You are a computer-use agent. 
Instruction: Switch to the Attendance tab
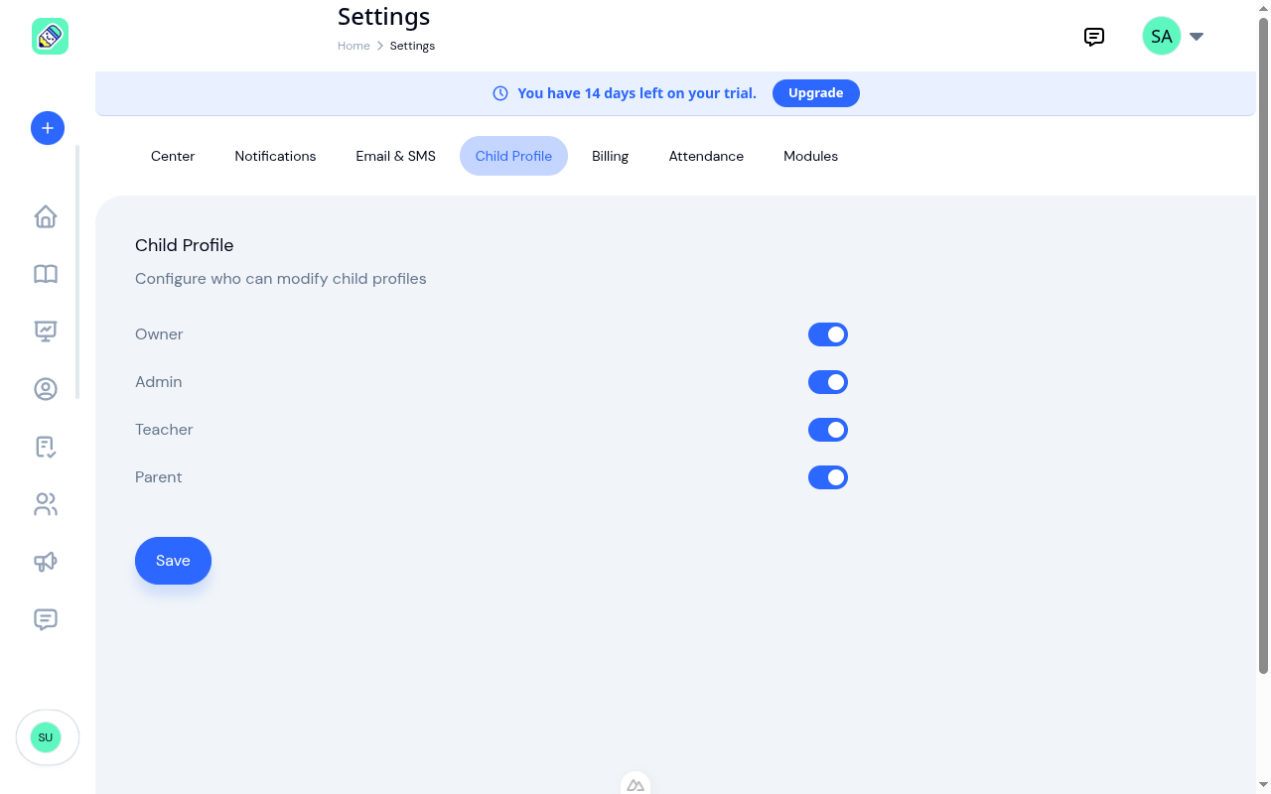(706, 156)
